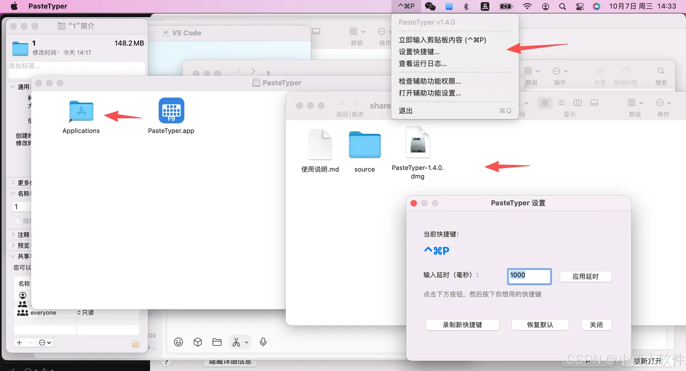Click the 关闭 button in PasteTyper settings
This screenshot has width=686, height=371.
[x=596, y=324]
